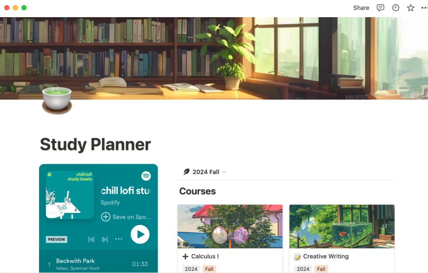This screenshot has width=428, height=273.
Task: Play the chill lofi playlist
Action: pos(140,234)
